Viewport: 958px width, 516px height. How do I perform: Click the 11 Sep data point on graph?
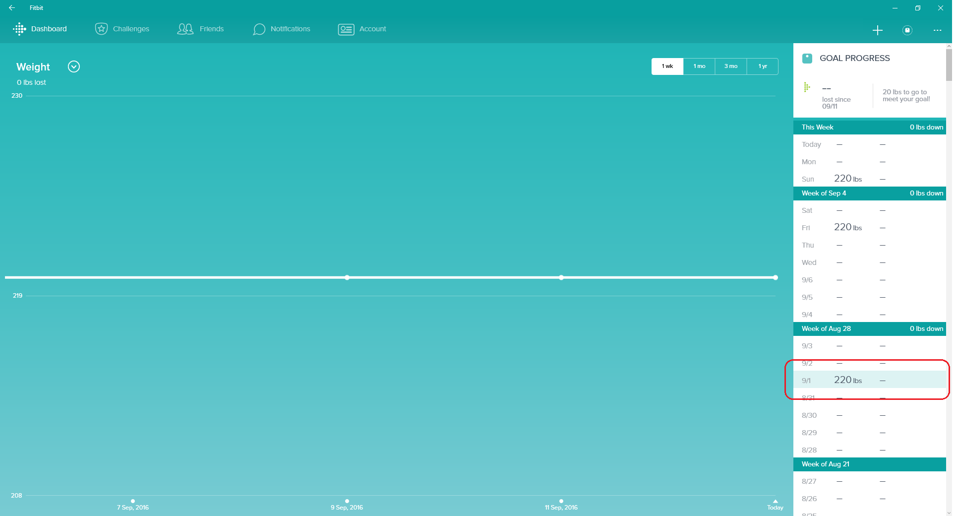561,277
